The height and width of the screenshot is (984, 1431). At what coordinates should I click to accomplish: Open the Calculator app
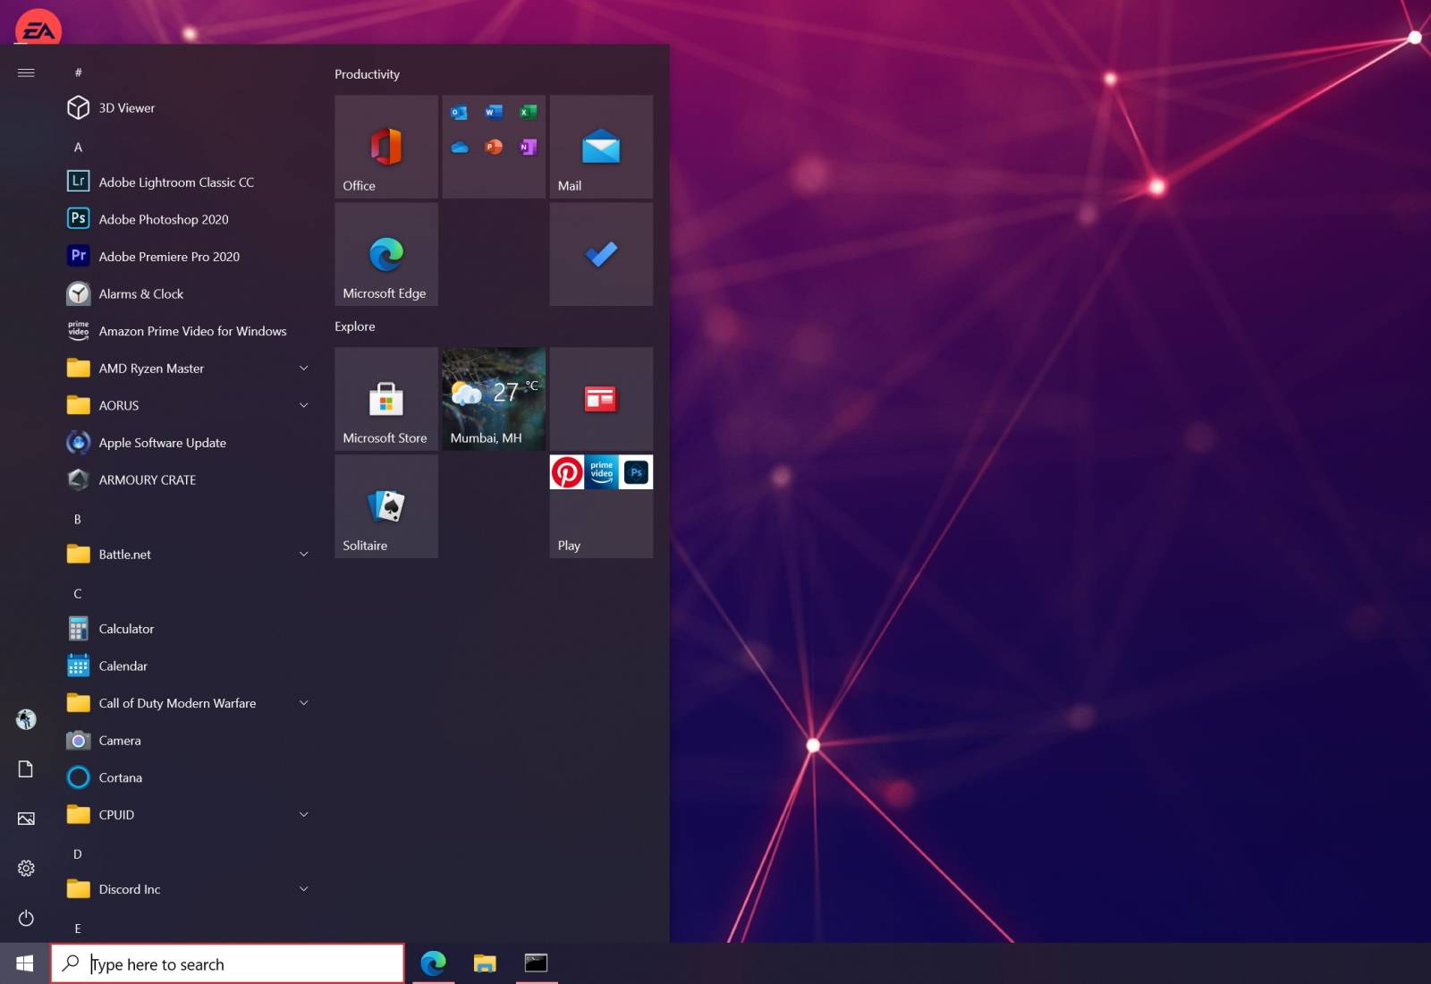click(x=188, y=629)
